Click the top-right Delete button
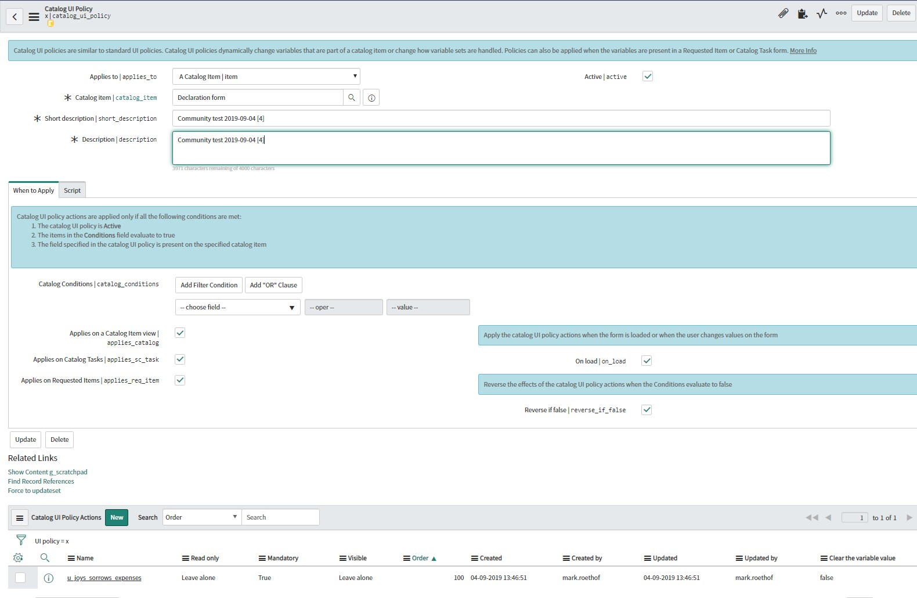 901,13
